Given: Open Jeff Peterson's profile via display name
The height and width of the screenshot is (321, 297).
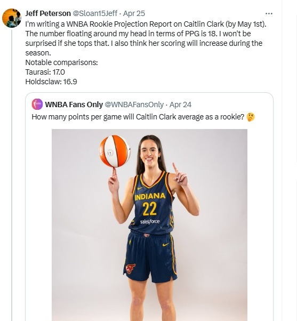Looking at the screenshot, I should click(x=48, y=13).
